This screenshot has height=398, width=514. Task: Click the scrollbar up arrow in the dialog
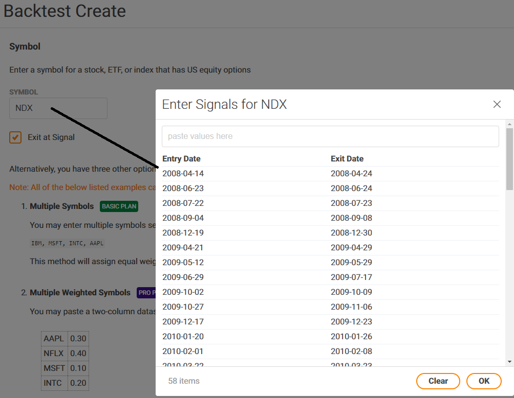[509, 123]
